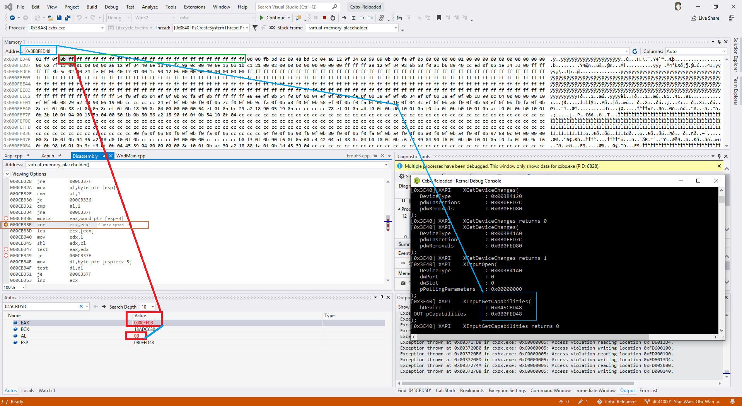Click the Navigate Backward arrow icon

[x=12, y=18]
